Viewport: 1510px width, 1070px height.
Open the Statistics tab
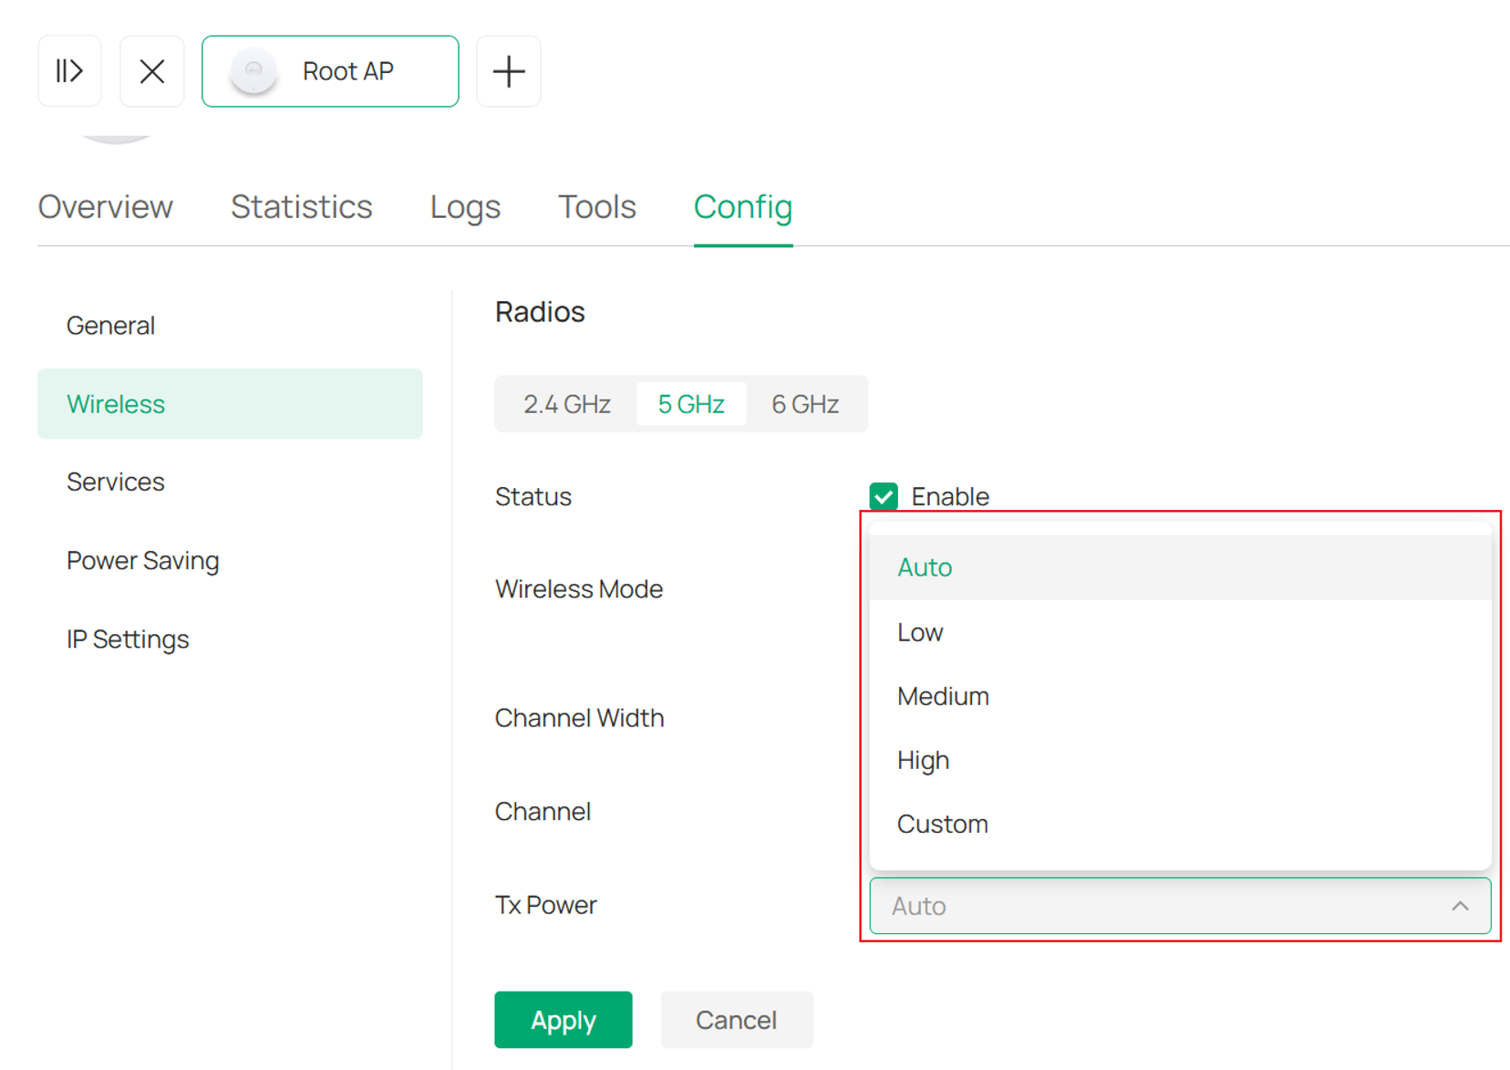click(x=302, y=207)
